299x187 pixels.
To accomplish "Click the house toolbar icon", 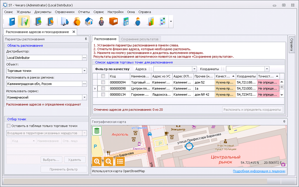I will click(89, 21).
